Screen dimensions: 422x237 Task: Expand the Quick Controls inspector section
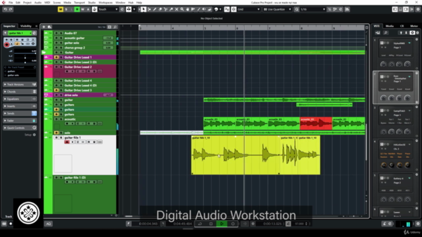point(20,128)
